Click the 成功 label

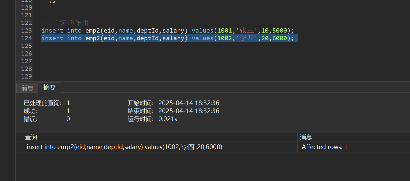(30, 111)
